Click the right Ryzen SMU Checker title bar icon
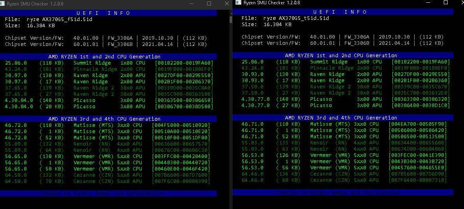Image resolution: width=464 pixels, height=209 pixels. (x=238, y=3)
